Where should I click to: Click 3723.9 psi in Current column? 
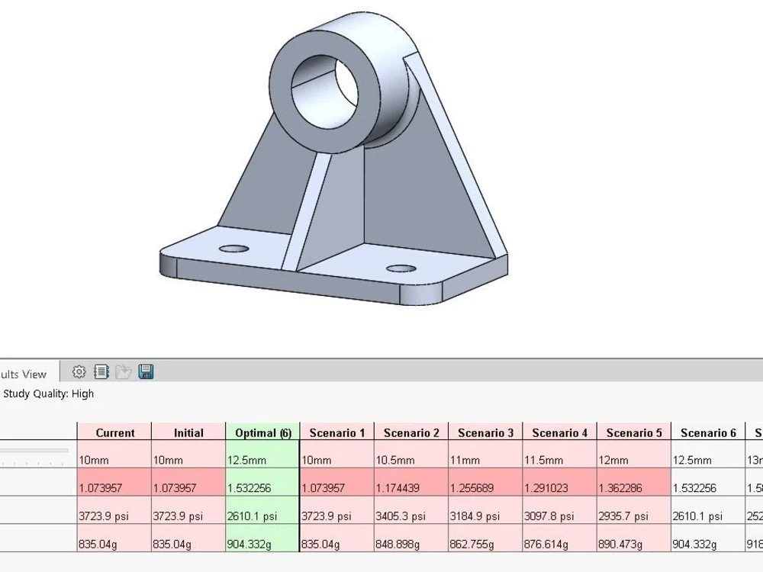(x=114, y=510)
